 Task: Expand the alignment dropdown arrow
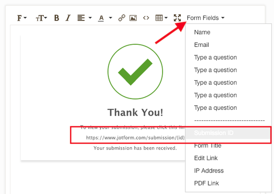click(x=90, y=17)
